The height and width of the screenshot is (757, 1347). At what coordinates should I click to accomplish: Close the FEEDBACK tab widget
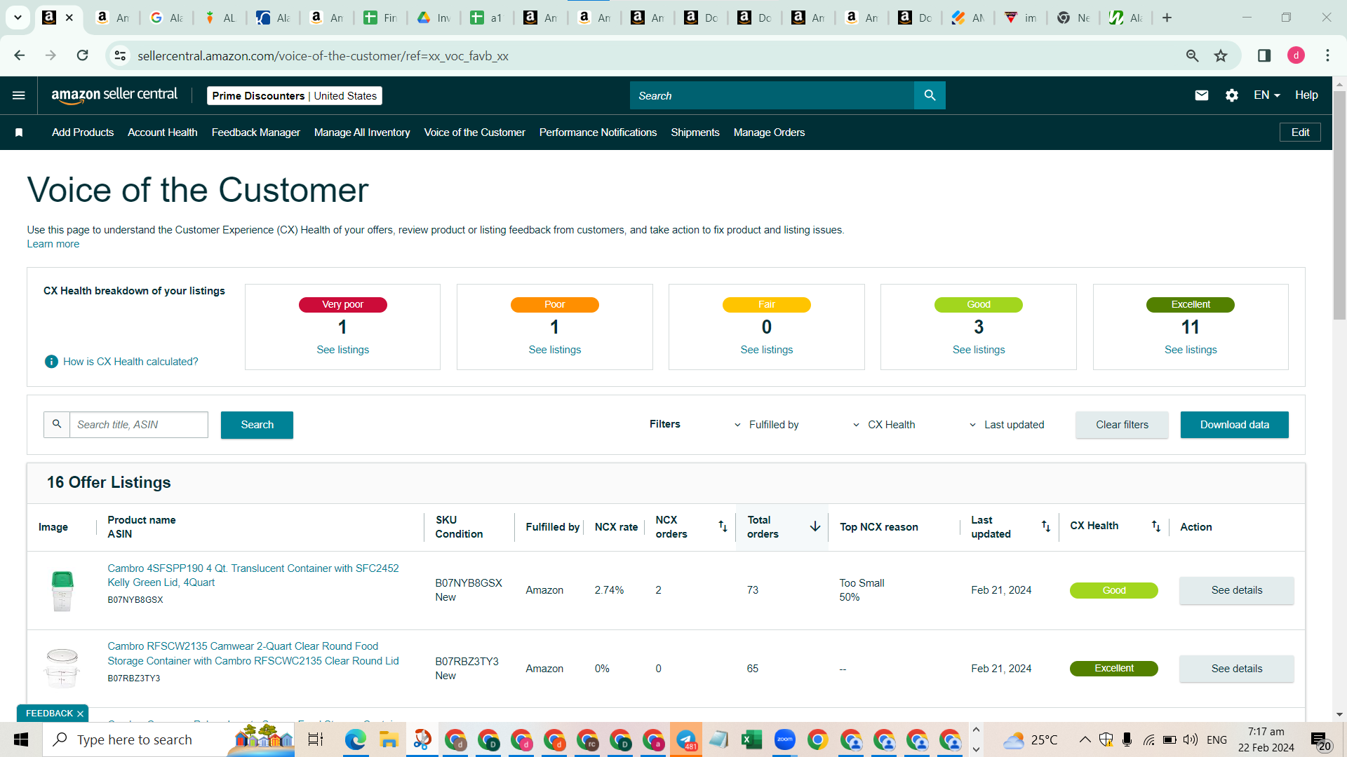[80, 714]
